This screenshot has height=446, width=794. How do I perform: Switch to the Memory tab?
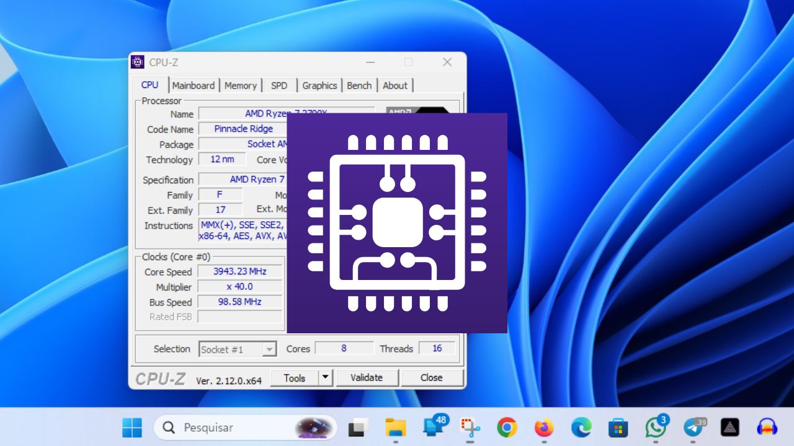click(x=241, y=85)
